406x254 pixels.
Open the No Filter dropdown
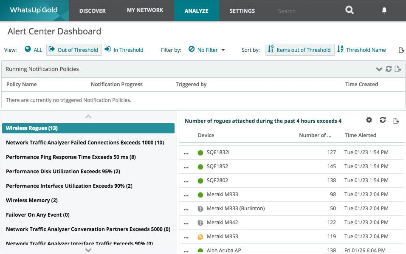(207, 50)
